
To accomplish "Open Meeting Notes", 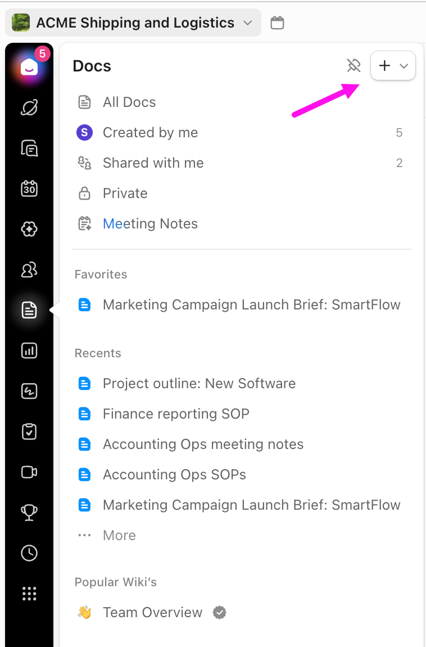I will 150,223.
